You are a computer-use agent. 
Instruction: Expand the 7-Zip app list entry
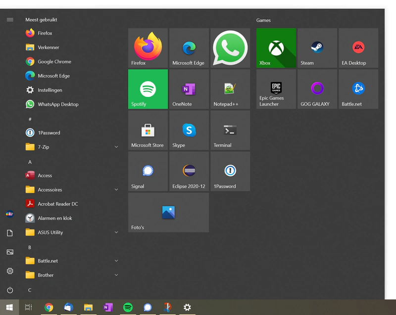(x=116, y=147)
